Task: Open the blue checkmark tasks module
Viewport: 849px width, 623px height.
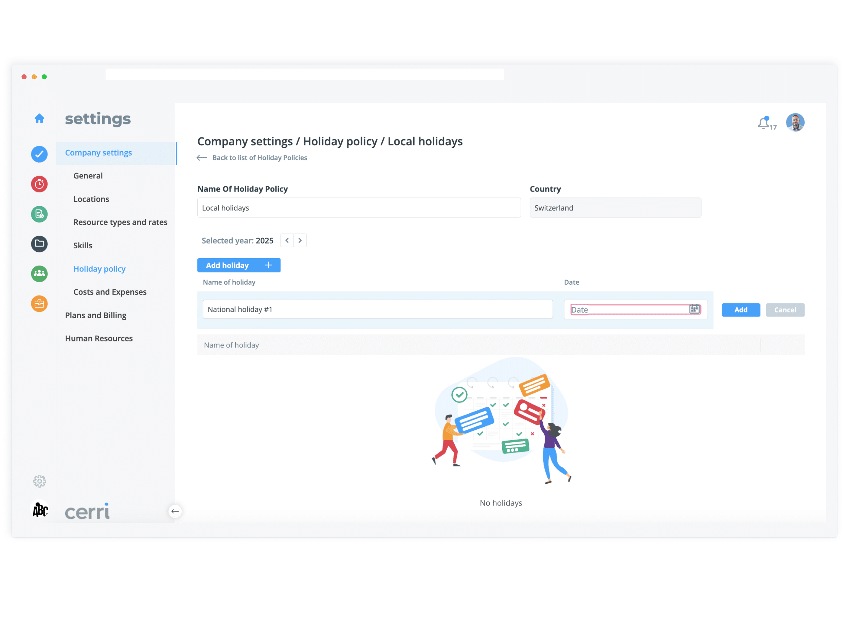Action: pos(39,154)
